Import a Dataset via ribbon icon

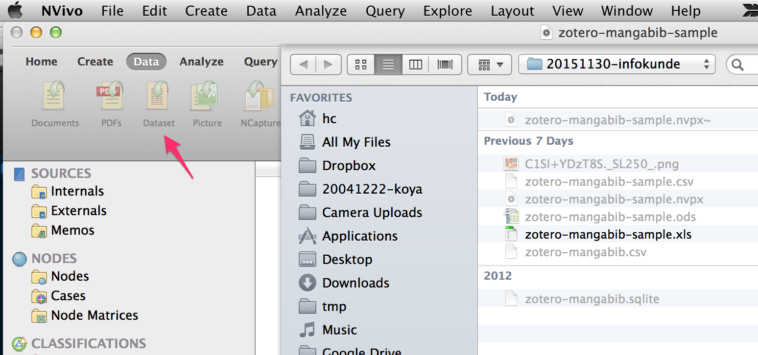[159, 96]
